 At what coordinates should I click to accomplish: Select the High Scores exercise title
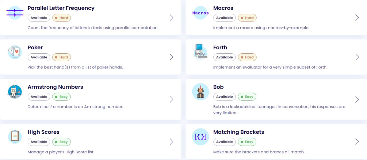click(44, 132)
